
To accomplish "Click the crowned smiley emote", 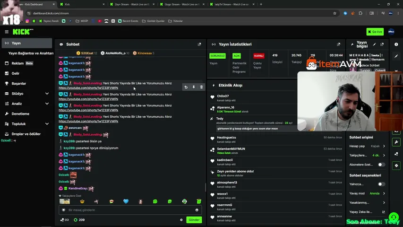I will pos(82,201).
